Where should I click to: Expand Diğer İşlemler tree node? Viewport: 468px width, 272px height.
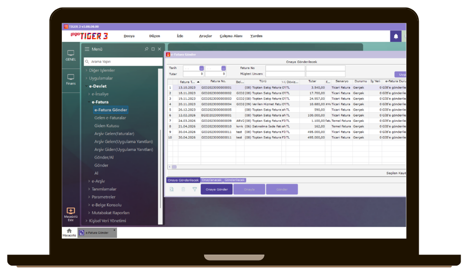pyautogui.click(x=87, y=71)
